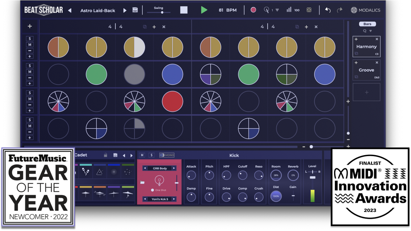The height and width of the screenshot is (231, 411).
Task: Select the Groove pattern block
Action: 366,70
